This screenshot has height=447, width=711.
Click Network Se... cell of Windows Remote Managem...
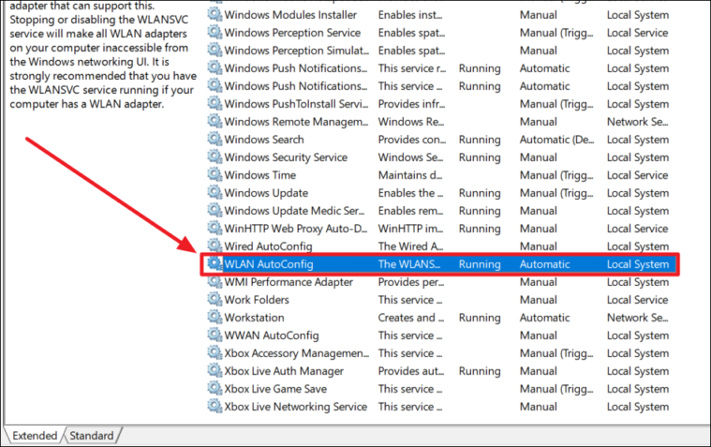[638, 122]
